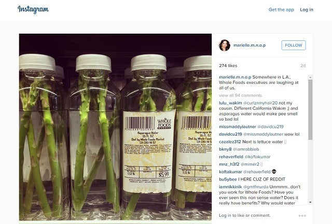Screen dimensions: 332x224
Task: Open cazalez312 commenter profile
Action: (230, 142)
